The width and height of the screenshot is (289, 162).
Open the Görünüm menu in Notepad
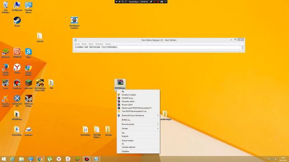[x=99, y=44]
